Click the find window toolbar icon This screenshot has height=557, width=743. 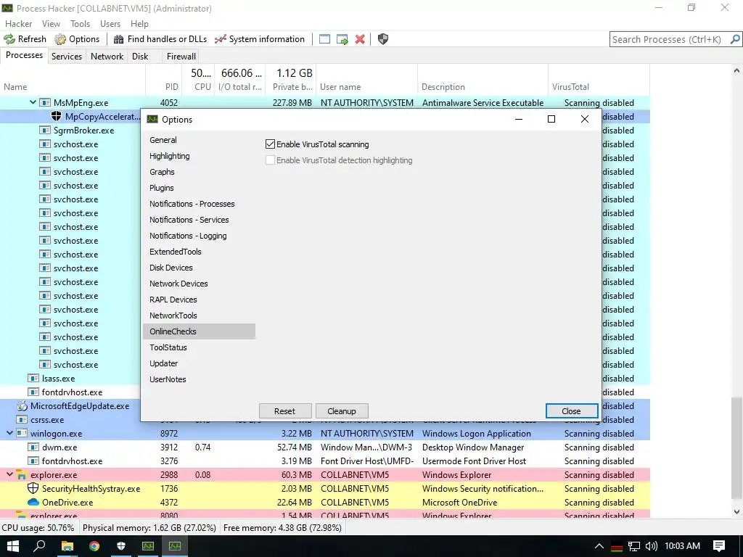pyautogui.click(x=324, y=39)
